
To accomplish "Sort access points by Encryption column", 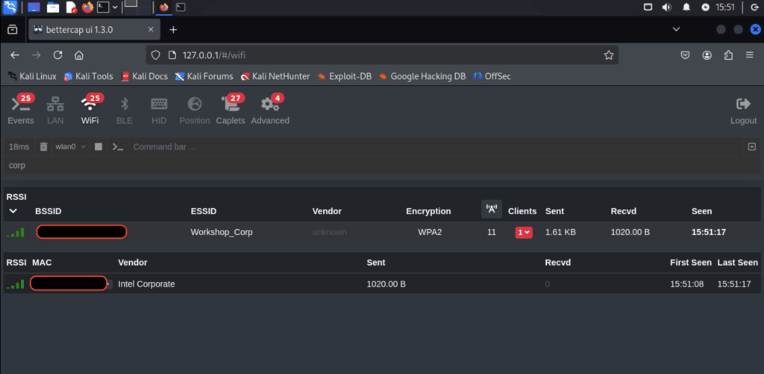I will (x=428, y=211).
